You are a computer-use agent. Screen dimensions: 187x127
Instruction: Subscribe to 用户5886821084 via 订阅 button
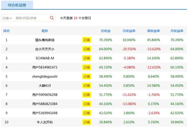point(87,104)
